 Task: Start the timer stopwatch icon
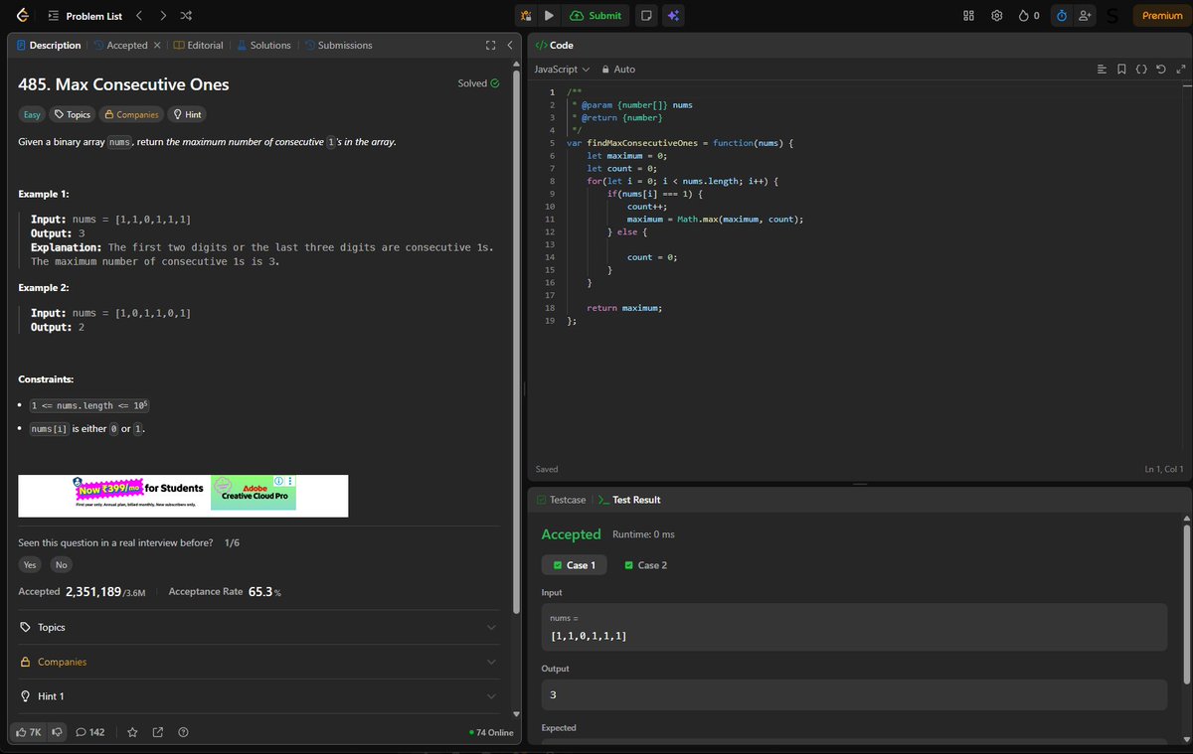point(1061,16)
